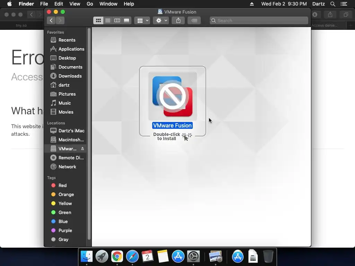The width and height of the screenshot is (355, 266).
Task: Filter by the Red tag
Action: tap(65, 186)
